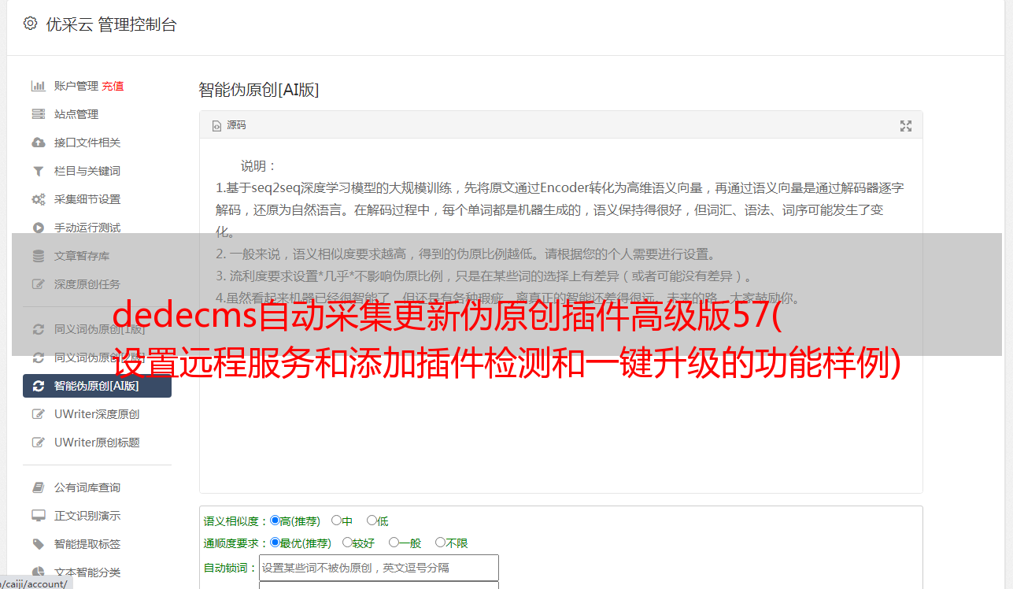The image size is (1013, 589).
Task: Choose 通顺度要求 较好 radio
Action: click(x=347, y=543)
